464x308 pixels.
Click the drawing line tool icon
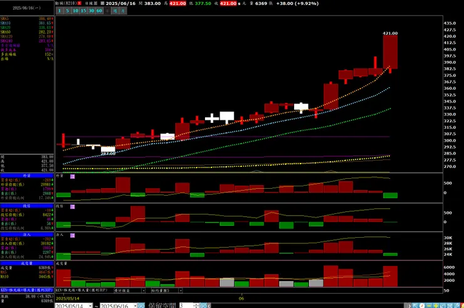point(456,305)
